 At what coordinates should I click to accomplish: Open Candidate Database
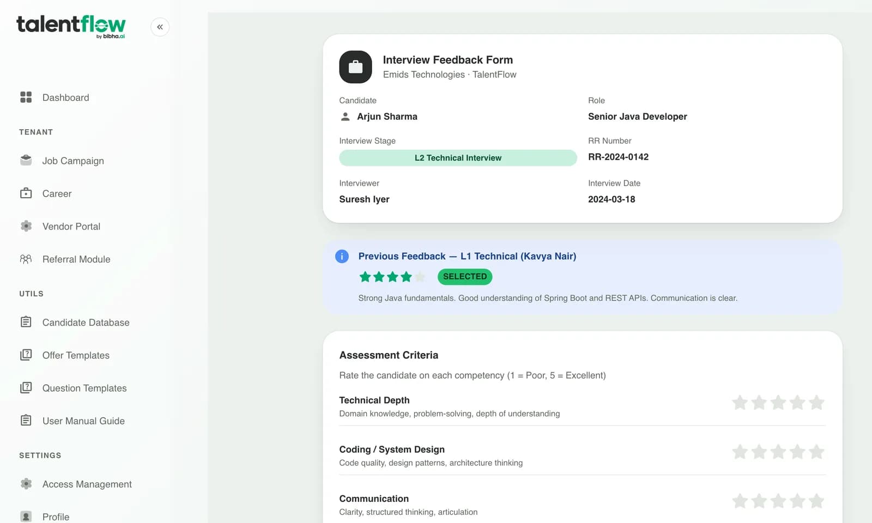pyautogui.click(x=86, y=323)
